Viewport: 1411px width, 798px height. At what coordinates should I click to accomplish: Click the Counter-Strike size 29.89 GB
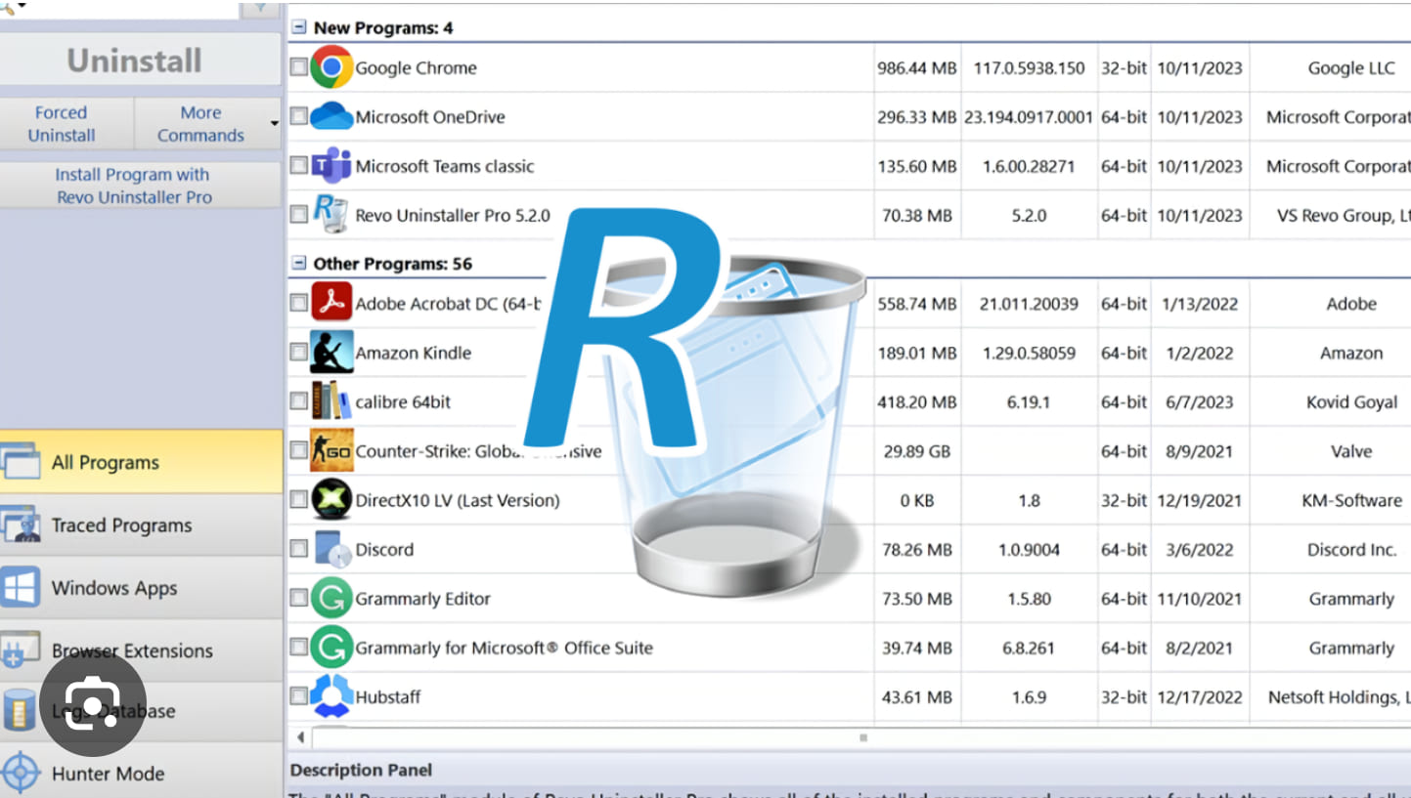pyautogui.click(x=917, y=451)
